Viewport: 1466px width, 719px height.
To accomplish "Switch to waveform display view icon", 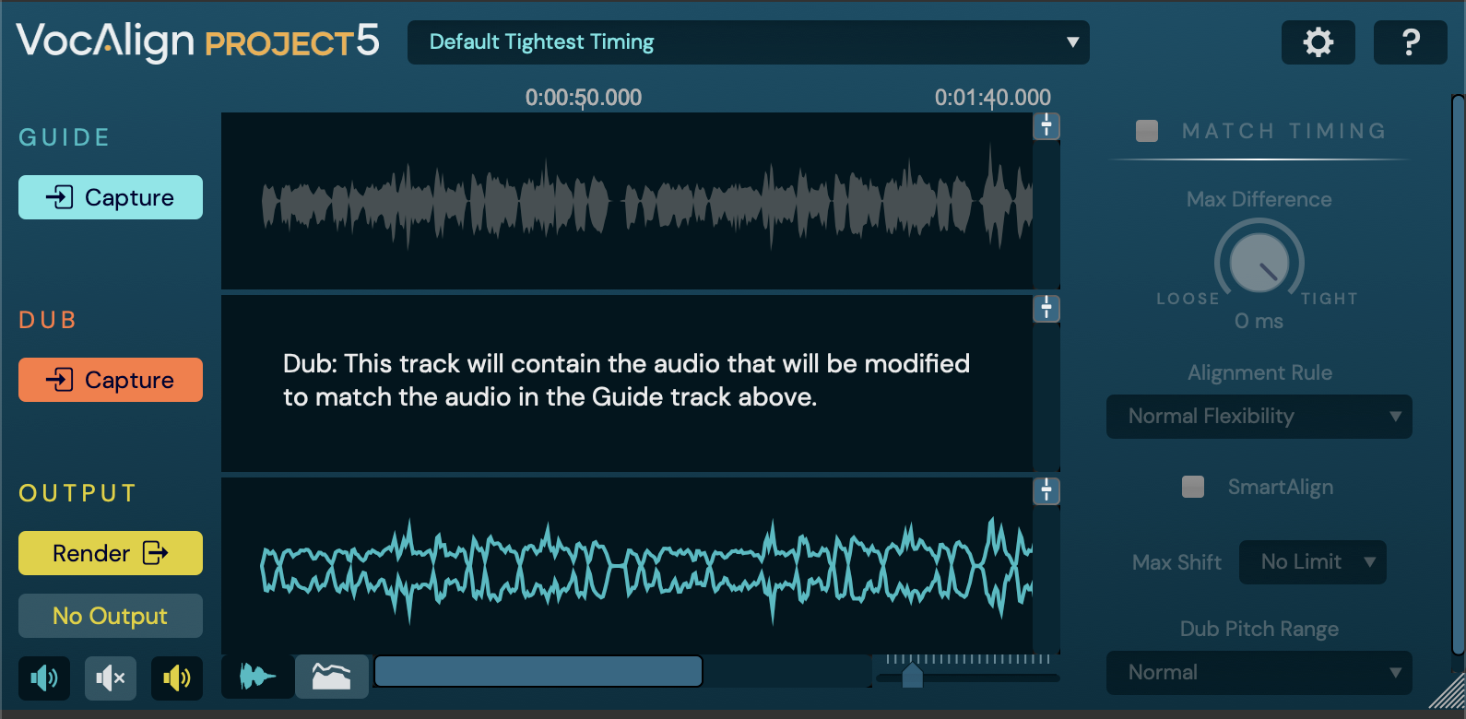I will click(257, 677).
